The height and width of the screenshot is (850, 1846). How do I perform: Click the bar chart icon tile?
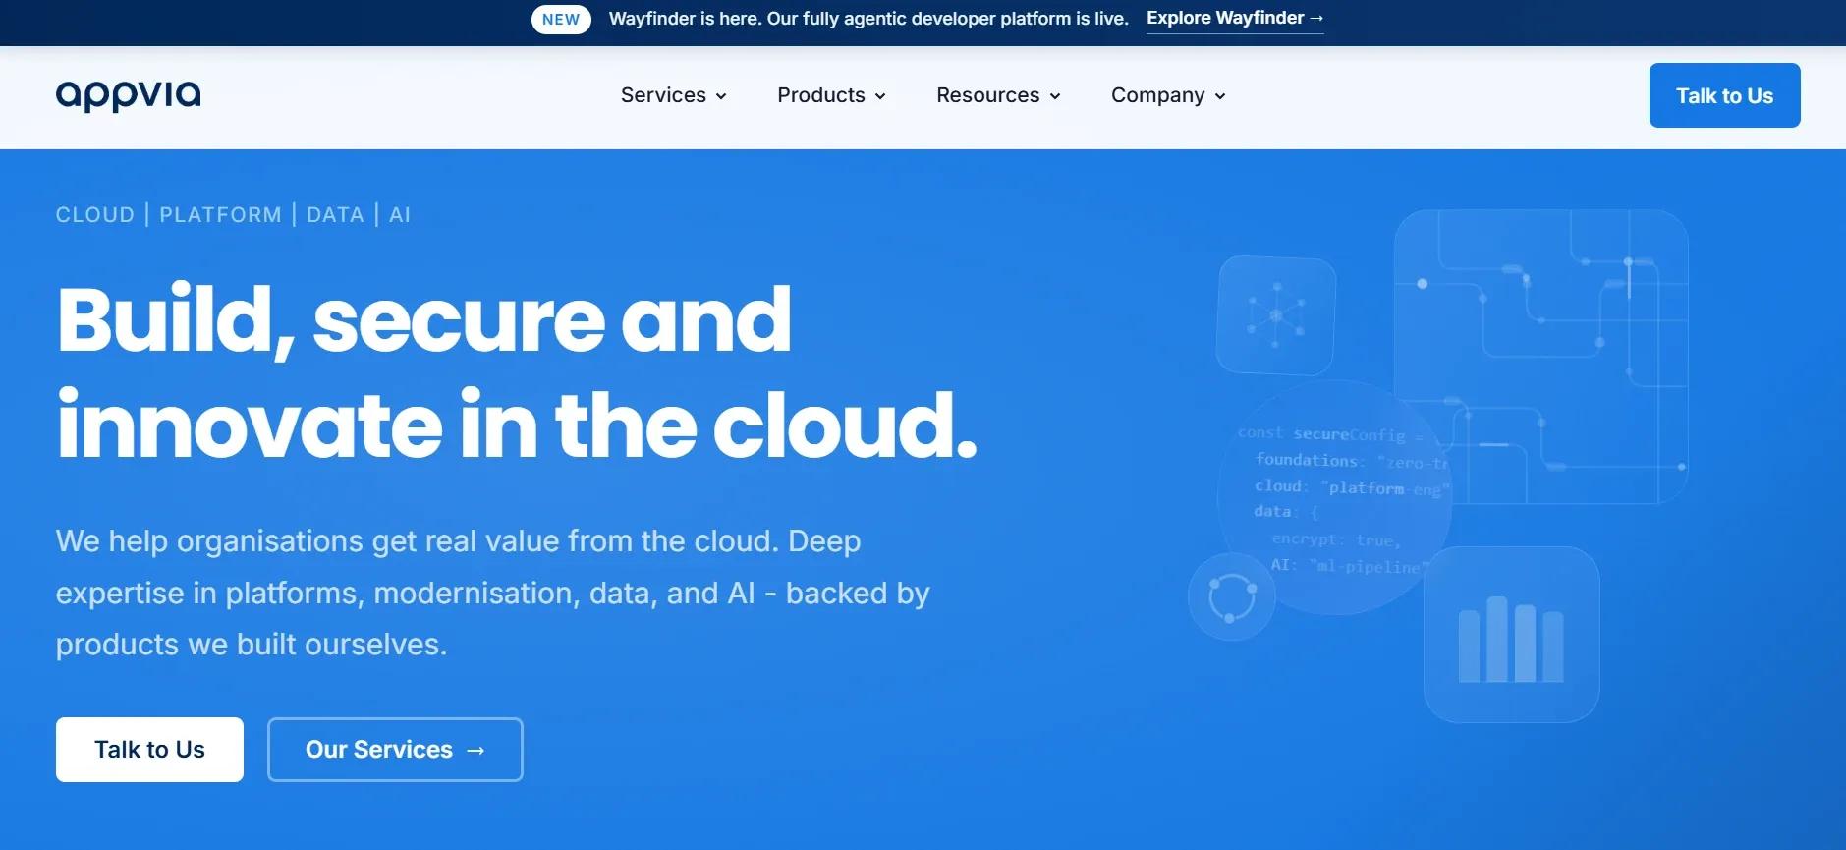[1511, 635]
